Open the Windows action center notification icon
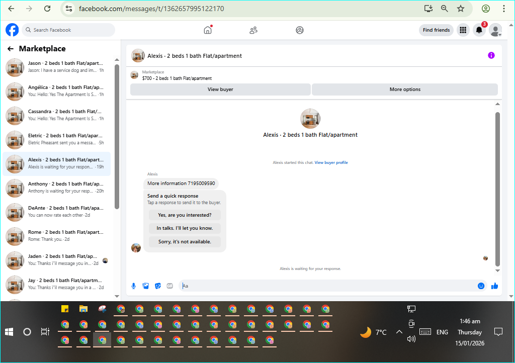Viewport: 515px width, 363px height. pyautogui.click(x=498, y=332)
